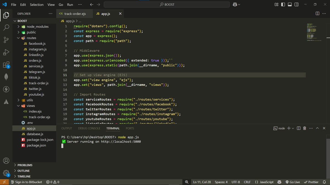Open launch profile dropdown next to plus
The height and width of the screenshot is (185, 330).
click(x=293, y=128)
